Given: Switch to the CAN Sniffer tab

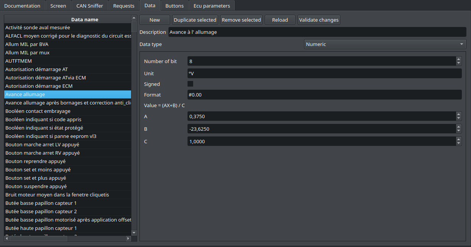Looking at the screenshot, I should [89, 5].
